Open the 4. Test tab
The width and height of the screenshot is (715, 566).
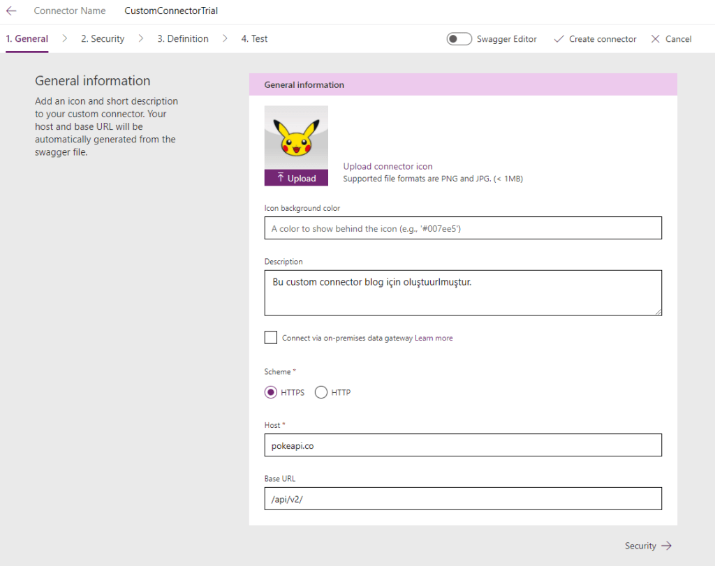point(254,39)
